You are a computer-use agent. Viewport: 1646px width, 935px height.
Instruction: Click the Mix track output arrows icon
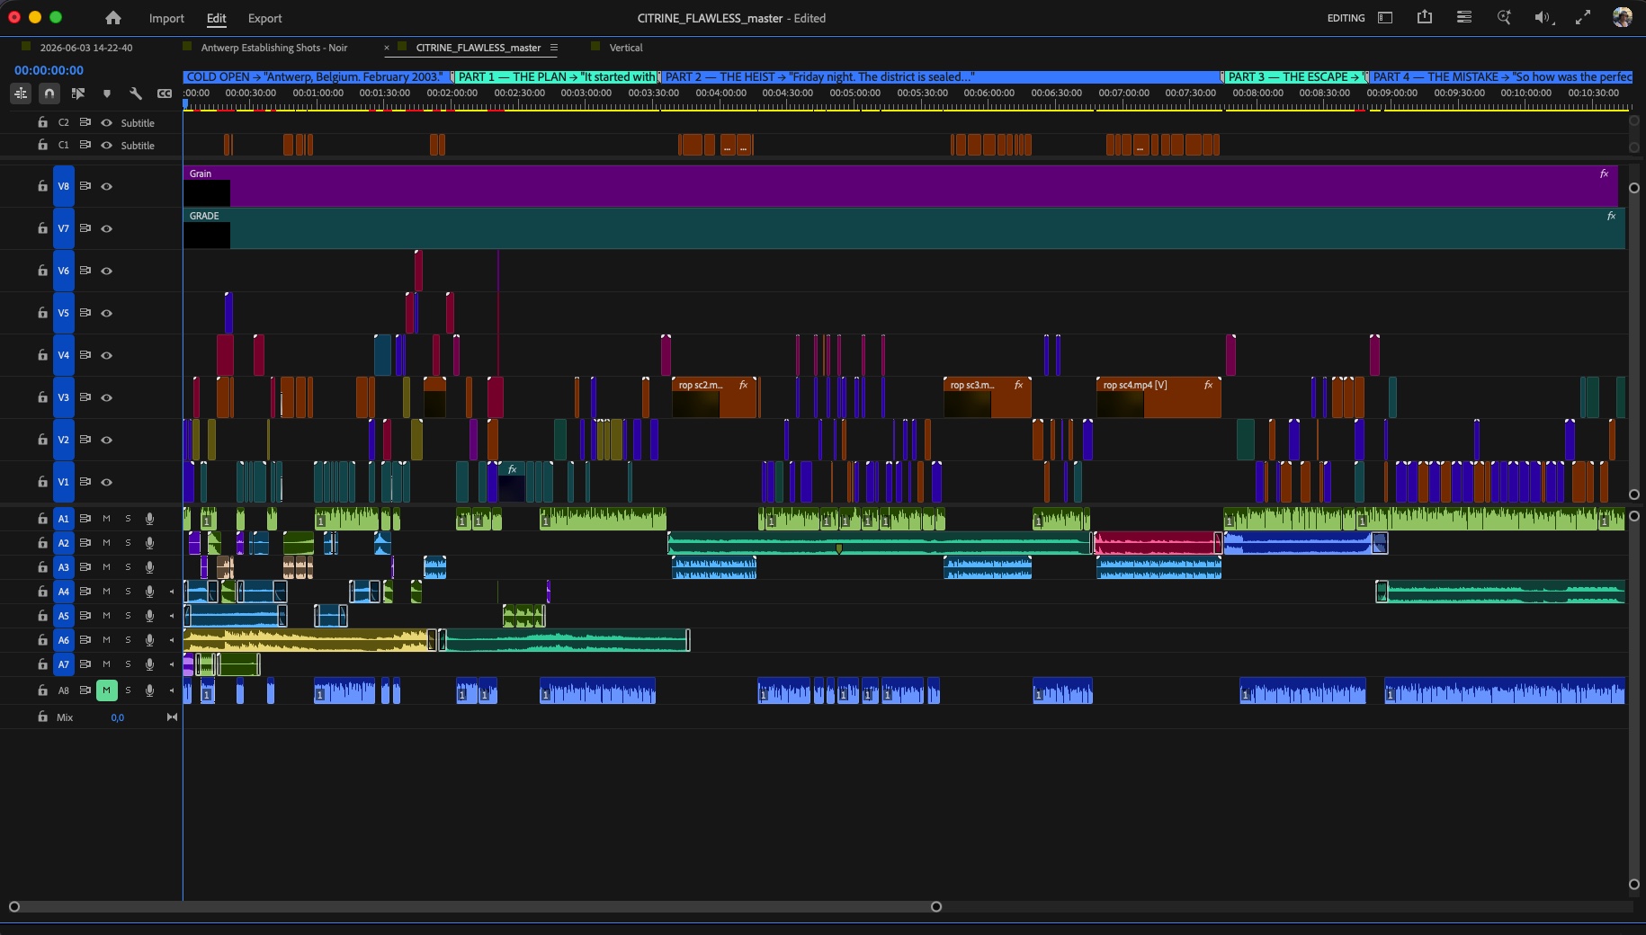pos(172,717)
